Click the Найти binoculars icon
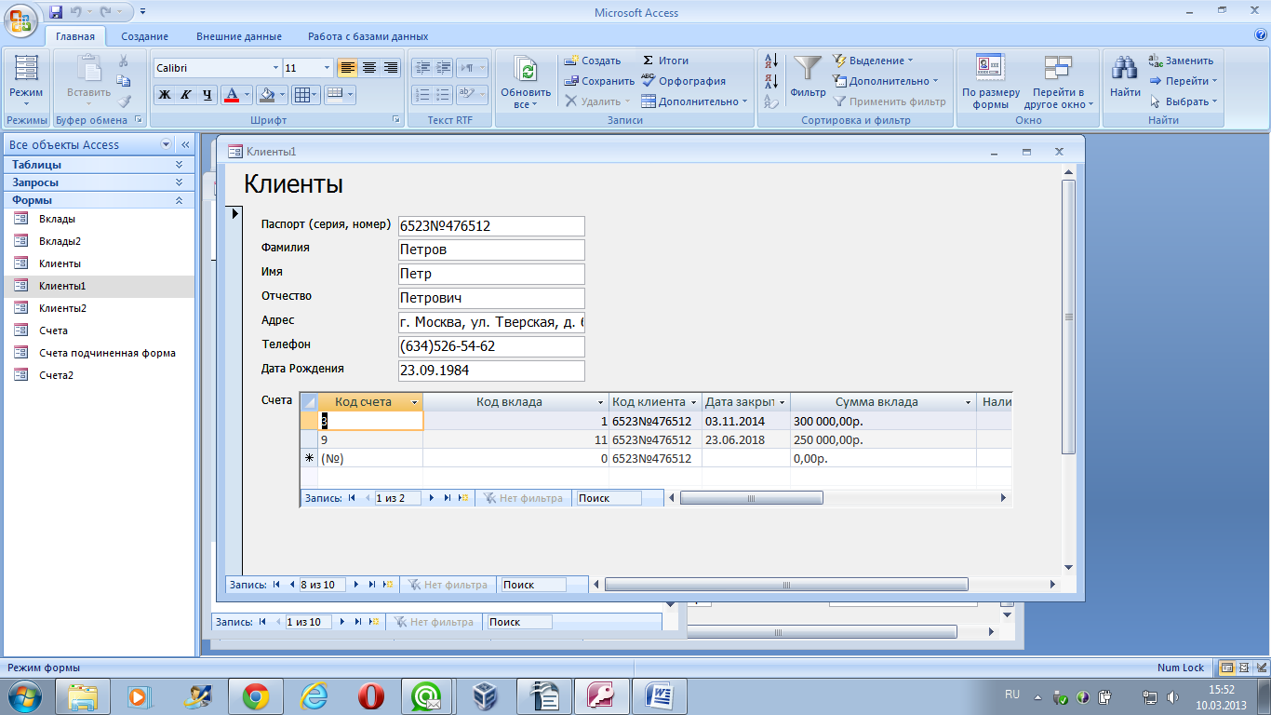 pos(1125,69)
